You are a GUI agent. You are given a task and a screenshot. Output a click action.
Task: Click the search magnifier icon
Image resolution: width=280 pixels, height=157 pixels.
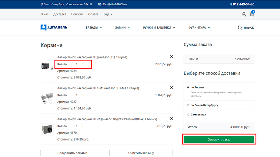click(x=240, y=27)
